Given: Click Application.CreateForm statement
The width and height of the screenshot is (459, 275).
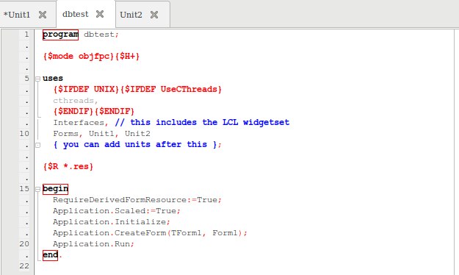Looking at the screenshot, I should coord(150,233).
